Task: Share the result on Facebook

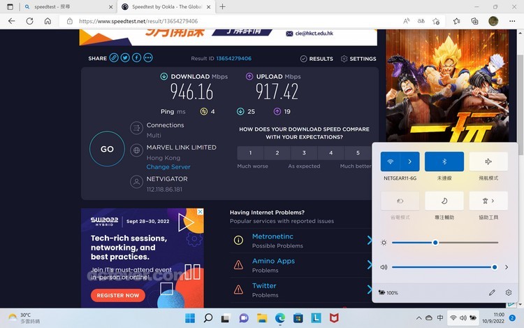Action: (137, 58)
